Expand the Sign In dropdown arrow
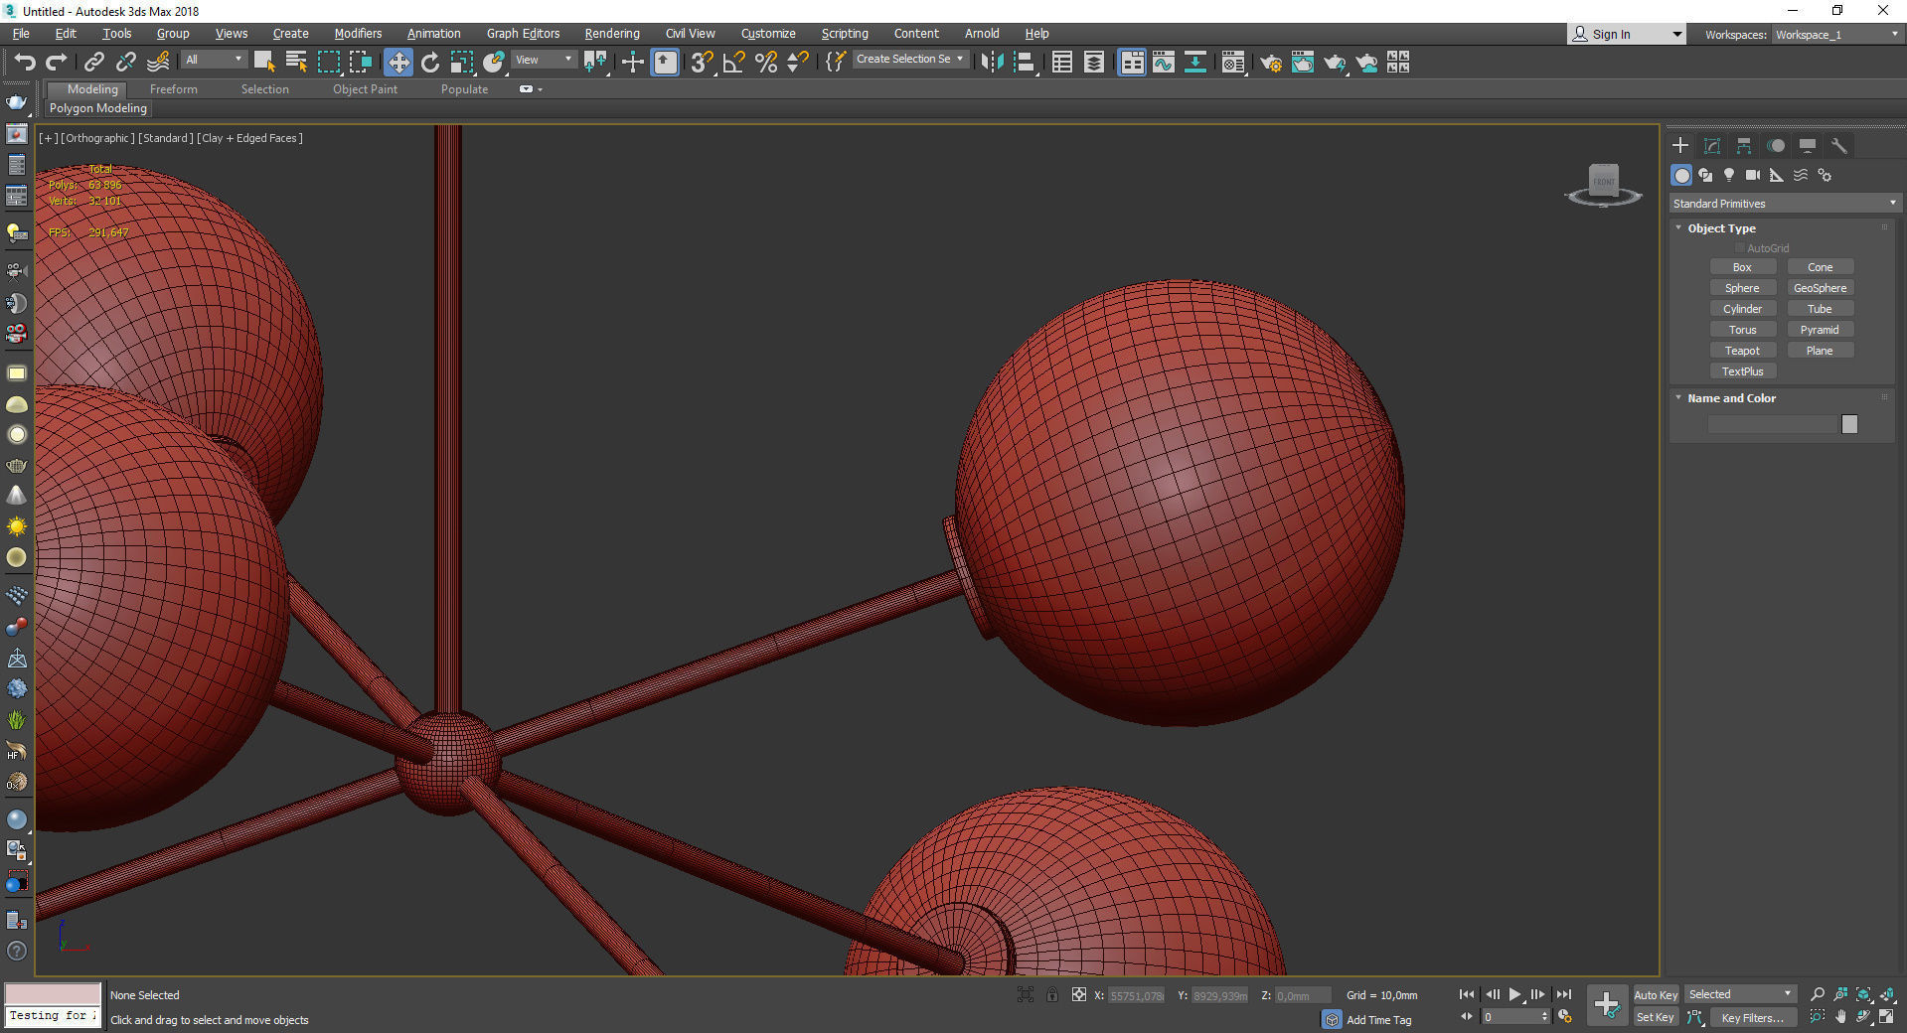This screenshot has height=1033, width=1907. pyautogui.click(x=1677, y=34)
